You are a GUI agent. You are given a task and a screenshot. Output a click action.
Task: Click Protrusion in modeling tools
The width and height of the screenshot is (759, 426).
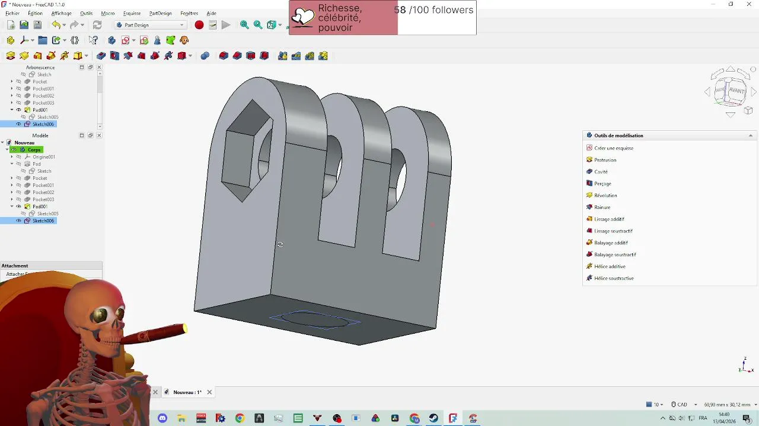point(605,160)
